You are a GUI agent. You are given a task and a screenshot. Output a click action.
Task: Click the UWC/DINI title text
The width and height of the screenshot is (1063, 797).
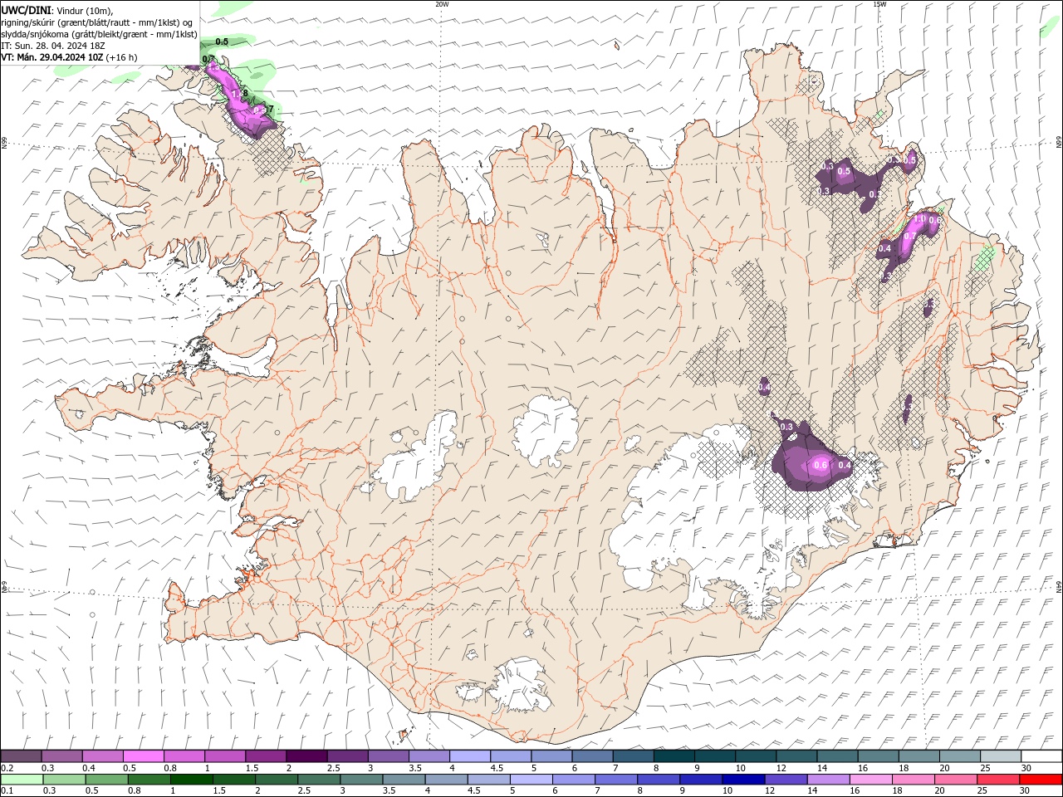pos(27,10)
